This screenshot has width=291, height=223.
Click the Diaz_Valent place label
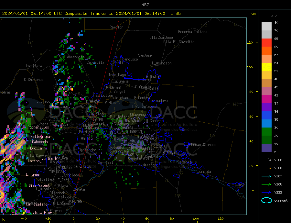point(39,185)
